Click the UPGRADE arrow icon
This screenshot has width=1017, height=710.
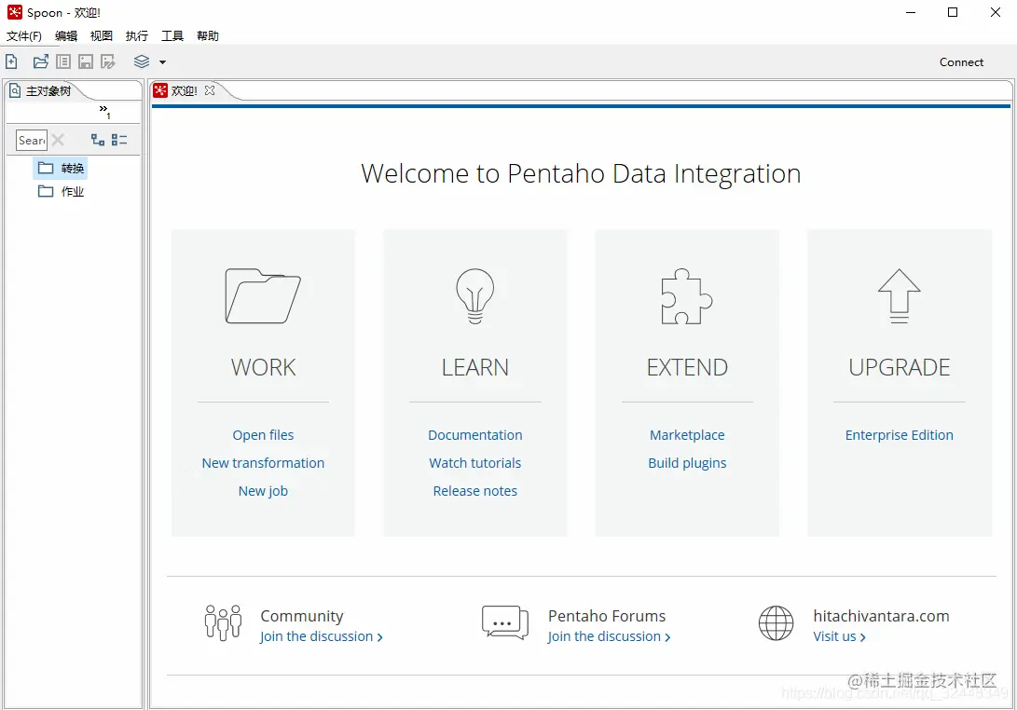[899, 295]
